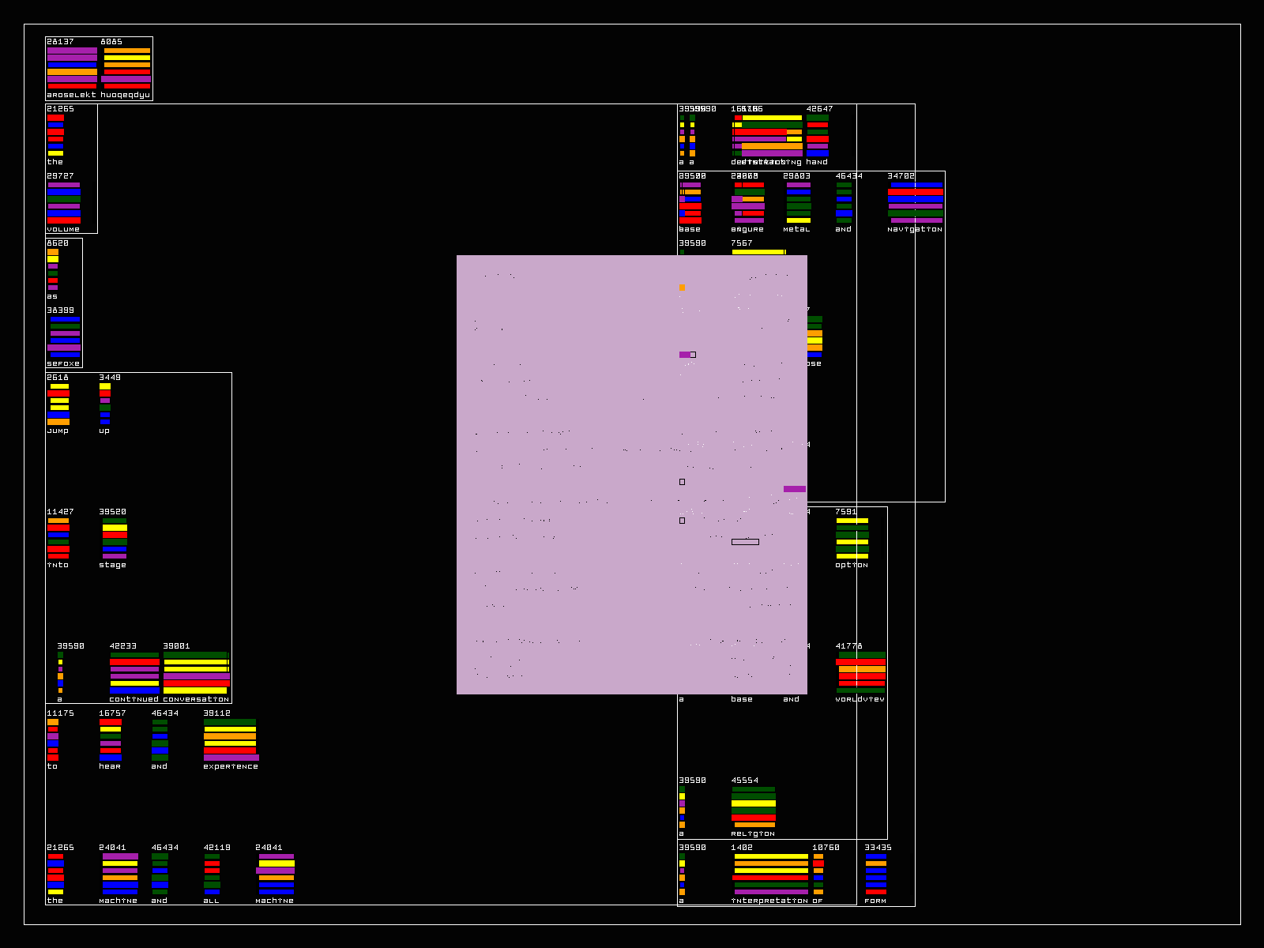Click the small orange square in purple panel
This screenshot has width=1264, height=948.
pos(682,288)
